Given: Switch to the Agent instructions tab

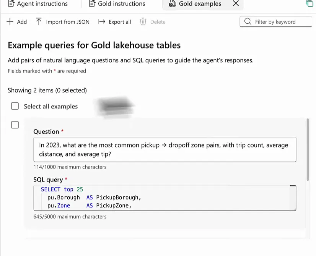Looking at the screenshot, I should [x=38, y=3].
